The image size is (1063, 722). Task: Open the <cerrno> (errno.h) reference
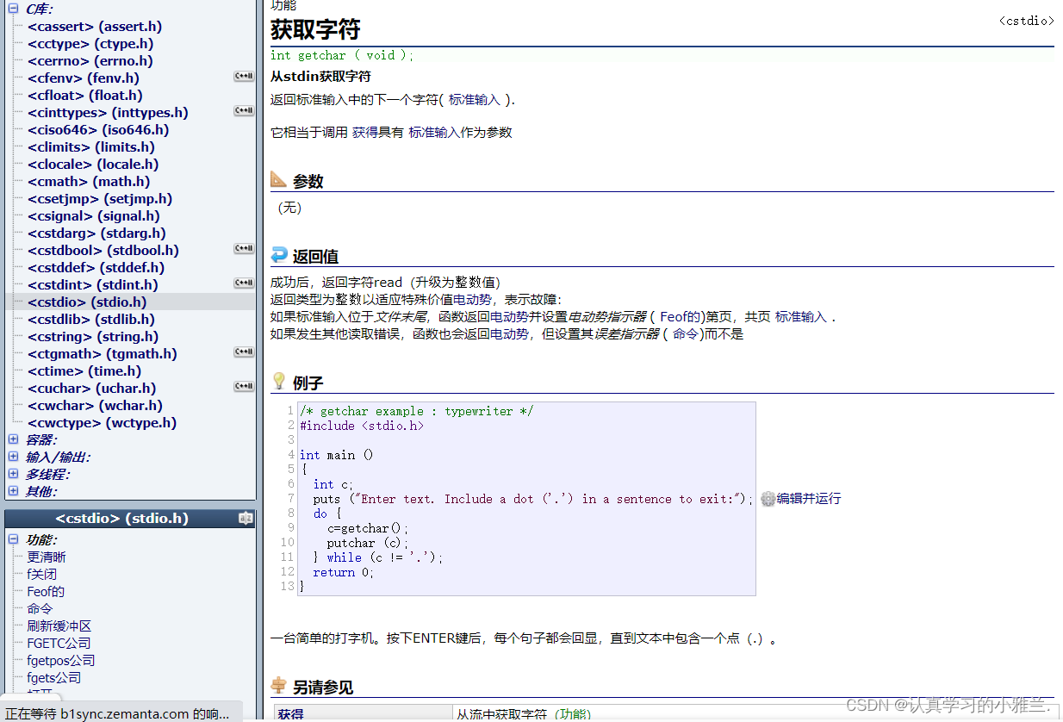(90, 61)
